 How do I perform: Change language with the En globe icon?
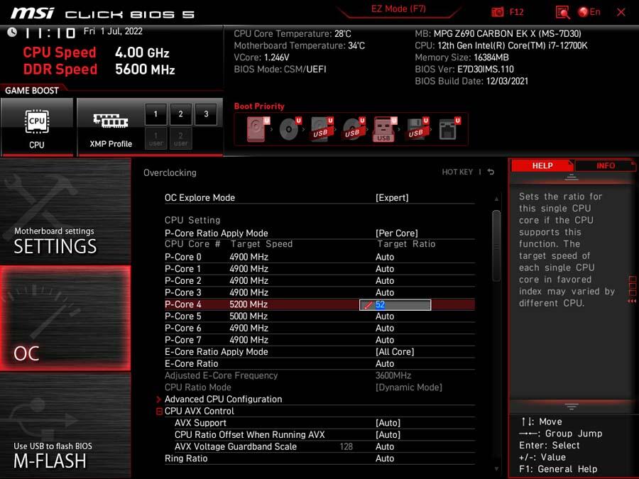click(x=589, y=12)
